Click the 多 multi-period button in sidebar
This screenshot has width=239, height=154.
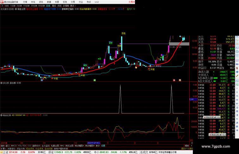tap(237, 123)
